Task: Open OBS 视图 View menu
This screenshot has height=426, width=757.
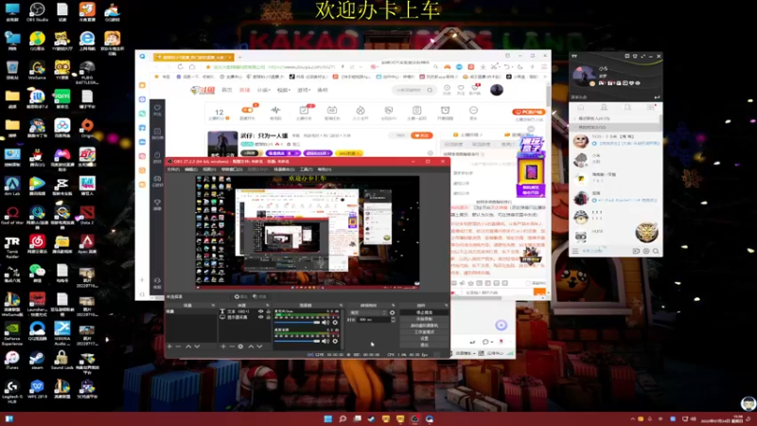Action: coord(209,169)
